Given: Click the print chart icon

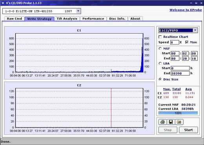Looking at the screenshot, I should [x=162, y=122].
